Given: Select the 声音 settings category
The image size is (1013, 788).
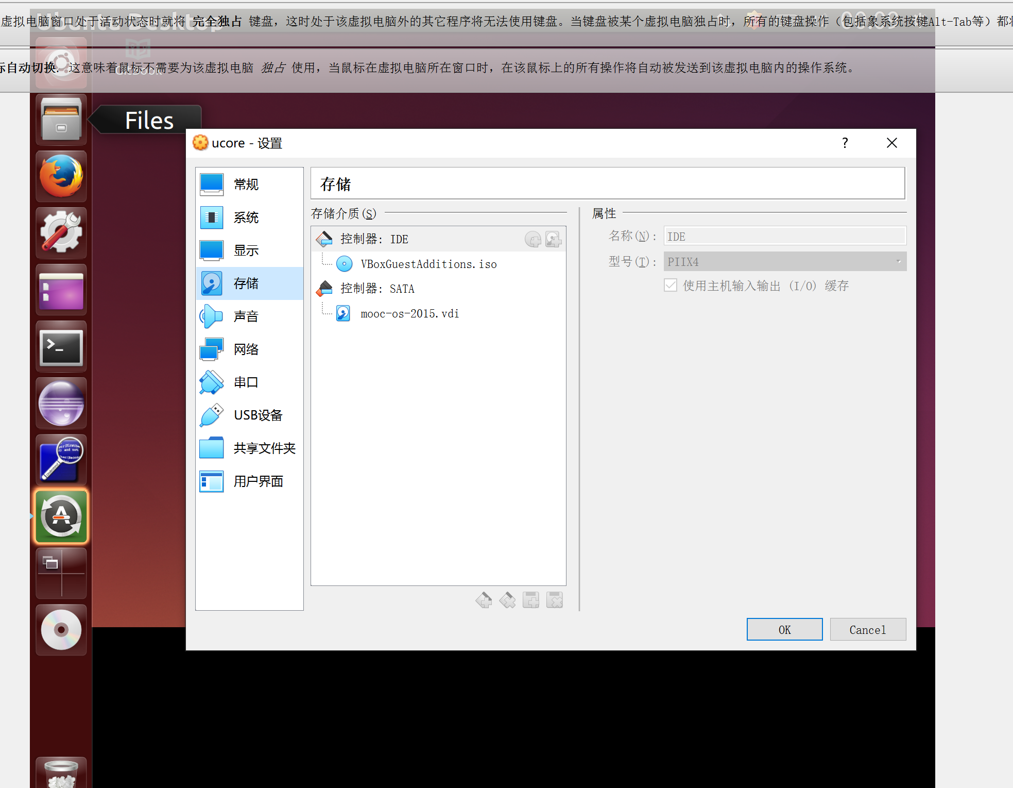Looking at the screenshot, I should tap(247, 316).
